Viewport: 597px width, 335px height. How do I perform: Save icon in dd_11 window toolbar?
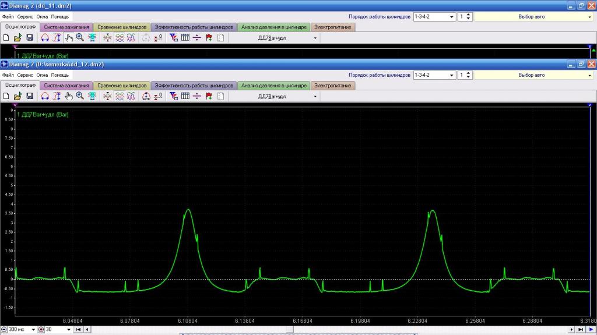(x=30, y=38)
